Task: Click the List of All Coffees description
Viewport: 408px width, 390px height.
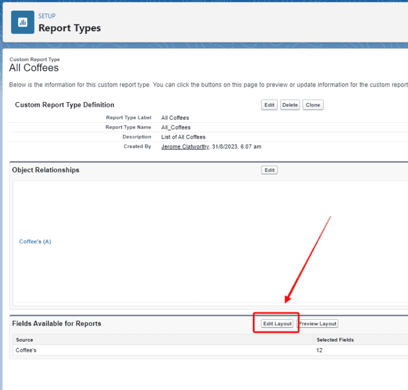Action: click(x=183, y=137)
